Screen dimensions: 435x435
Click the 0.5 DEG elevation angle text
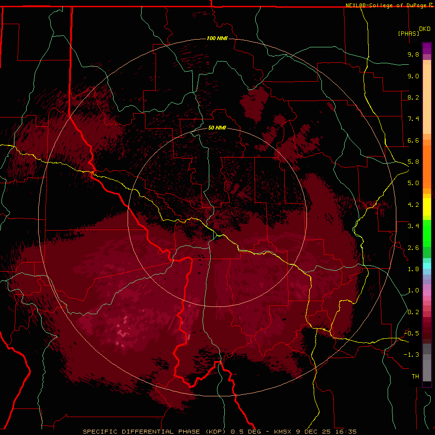246,432
